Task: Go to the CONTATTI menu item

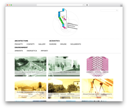Action: 30,44
